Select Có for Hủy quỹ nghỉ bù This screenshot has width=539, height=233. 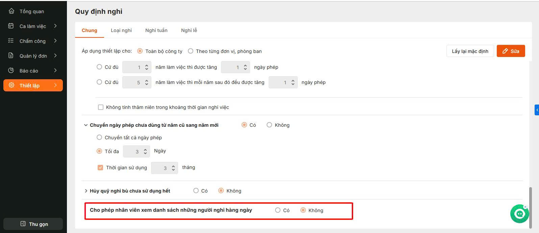point(196,191)
